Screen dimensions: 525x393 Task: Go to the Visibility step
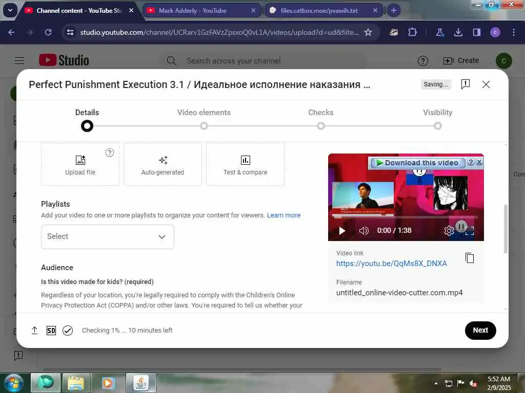pos(438,120)
